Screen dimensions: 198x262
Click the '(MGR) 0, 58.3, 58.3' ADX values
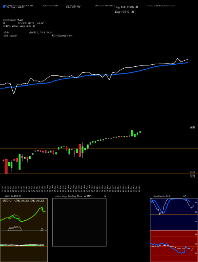(x=40, y=33)
